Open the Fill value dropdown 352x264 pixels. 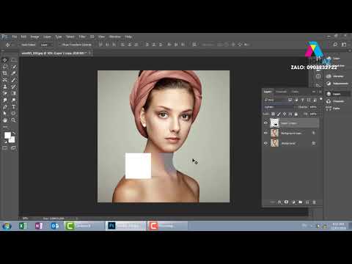tap(313, 114)
